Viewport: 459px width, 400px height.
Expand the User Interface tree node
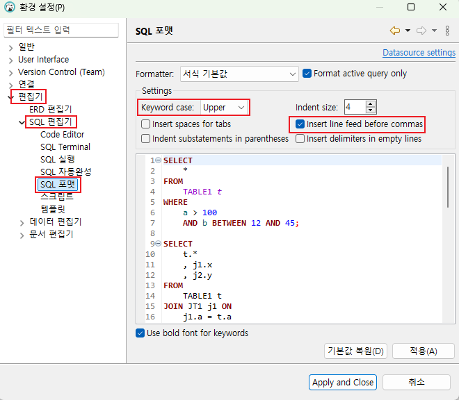[11, 60]
